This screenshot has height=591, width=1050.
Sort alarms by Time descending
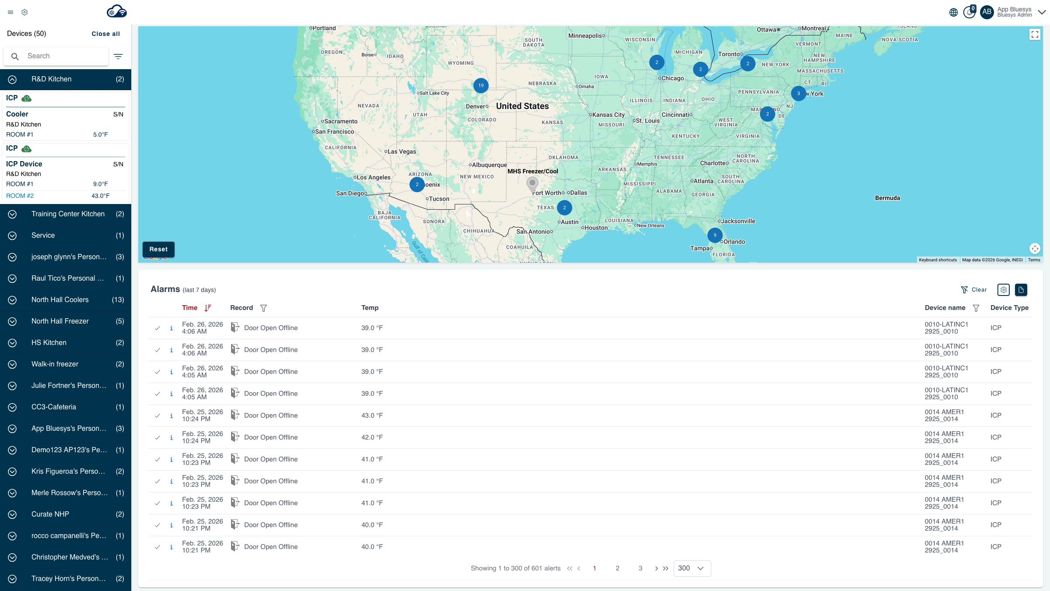pos(208,308)
